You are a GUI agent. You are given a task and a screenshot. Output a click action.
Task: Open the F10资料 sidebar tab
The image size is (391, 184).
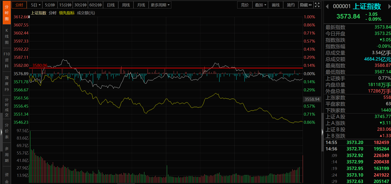click(x=7, y=60)
